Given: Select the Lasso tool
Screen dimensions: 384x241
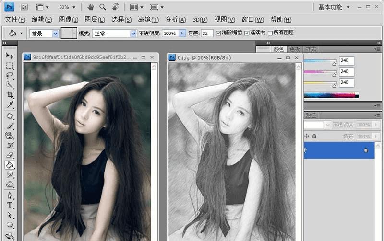Looking at the screenshot, I should pos(10,76).
